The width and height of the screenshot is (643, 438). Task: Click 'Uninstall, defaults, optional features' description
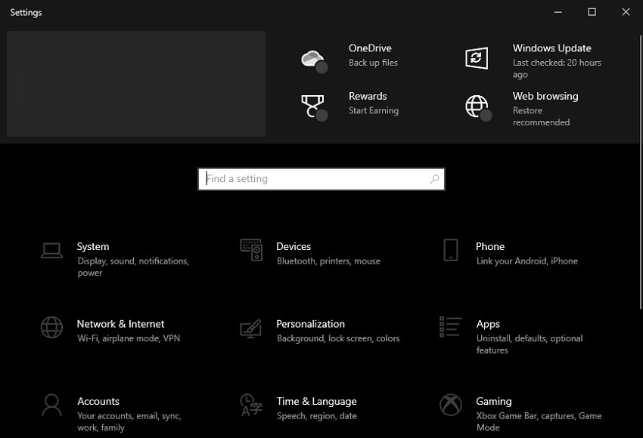(530, 344)
